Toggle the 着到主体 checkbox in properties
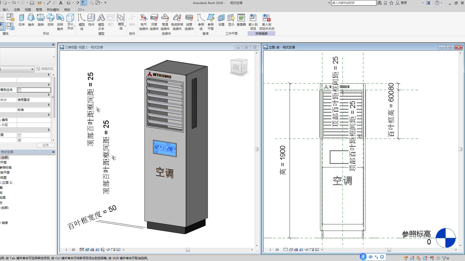The height and width of the screenshot is (261, 465). coord(20,90)
